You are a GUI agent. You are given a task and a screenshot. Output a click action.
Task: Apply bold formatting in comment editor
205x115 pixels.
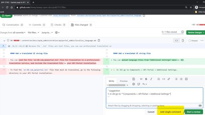coord(146,79)
